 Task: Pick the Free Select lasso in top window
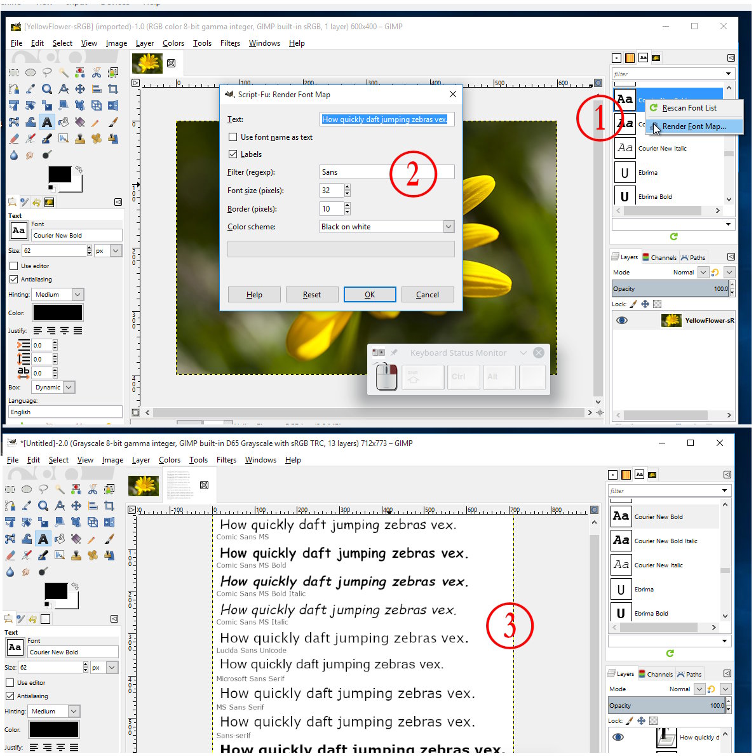[x=47, y=73]
